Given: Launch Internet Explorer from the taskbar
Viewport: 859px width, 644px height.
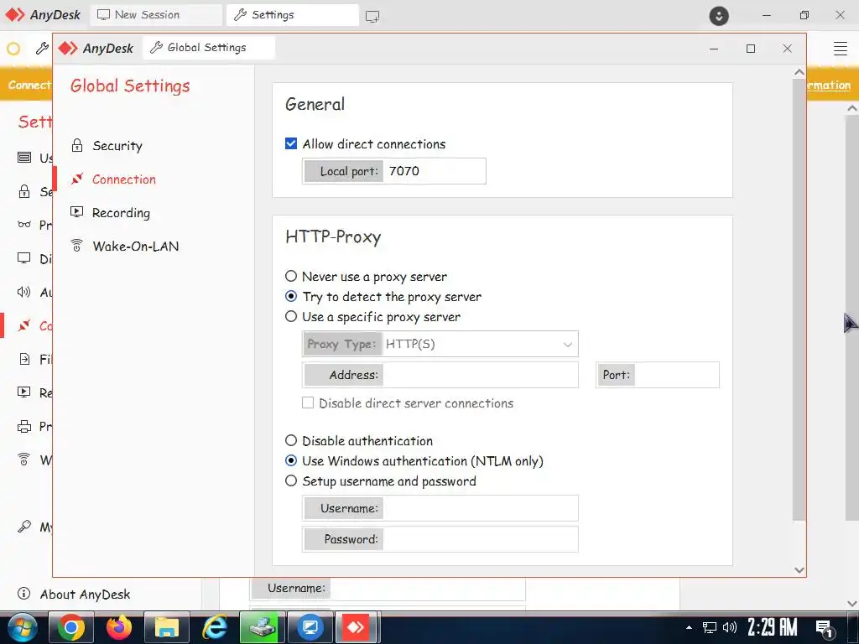Looking at the screenshot, I should pyautogui.click(x=214, y=627).
